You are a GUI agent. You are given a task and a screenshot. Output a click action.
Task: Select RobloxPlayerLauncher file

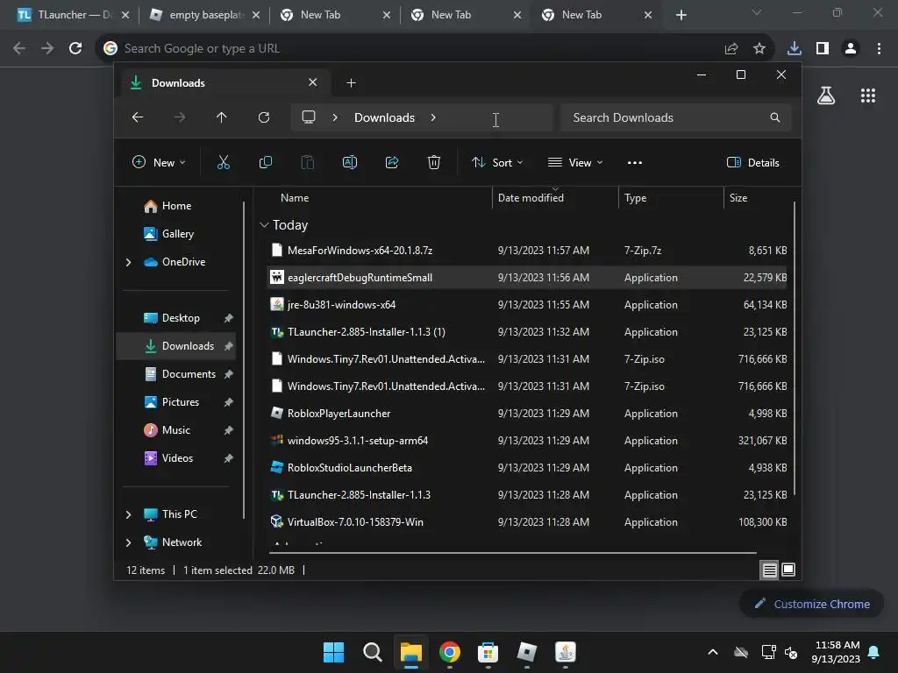(x=527, y=414)
